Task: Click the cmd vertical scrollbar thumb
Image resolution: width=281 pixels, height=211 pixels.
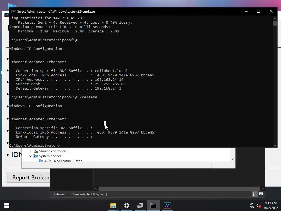Action: 275,23
